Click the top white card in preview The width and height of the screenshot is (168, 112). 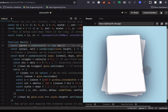pyautogui.click(x=126, y=64)
